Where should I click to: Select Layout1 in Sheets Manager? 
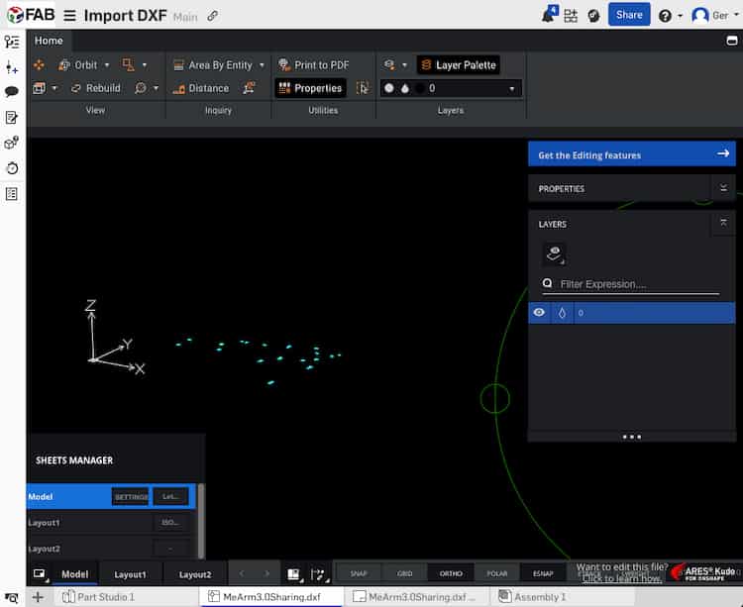coord(111,523)
